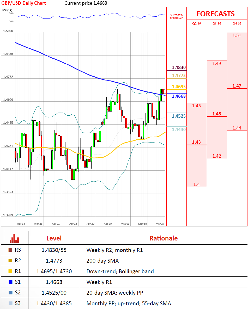Screen dimensions: 248x309
Task: Click the Mar 23 date label
Action: (x=38, y=224)
